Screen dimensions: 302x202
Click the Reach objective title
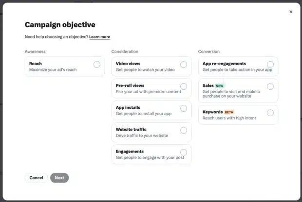tap(36, 64)
